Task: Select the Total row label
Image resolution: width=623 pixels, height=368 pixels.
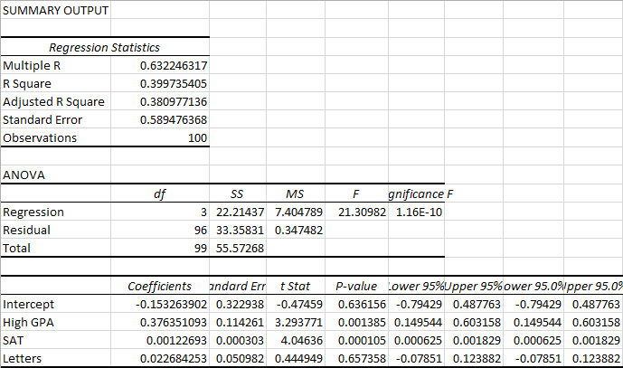Action: 56,248
